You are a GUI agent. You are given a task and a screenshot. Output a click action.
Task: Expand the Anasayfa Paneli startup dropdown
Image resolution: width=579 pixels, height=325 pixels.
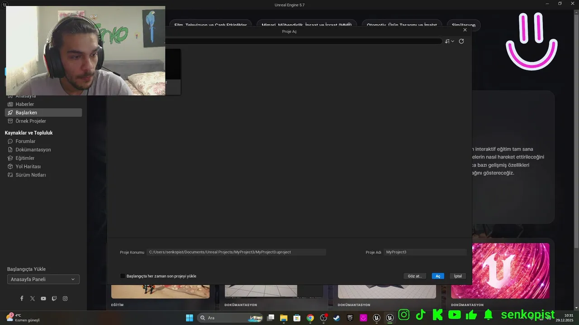(x=43, y=279)
